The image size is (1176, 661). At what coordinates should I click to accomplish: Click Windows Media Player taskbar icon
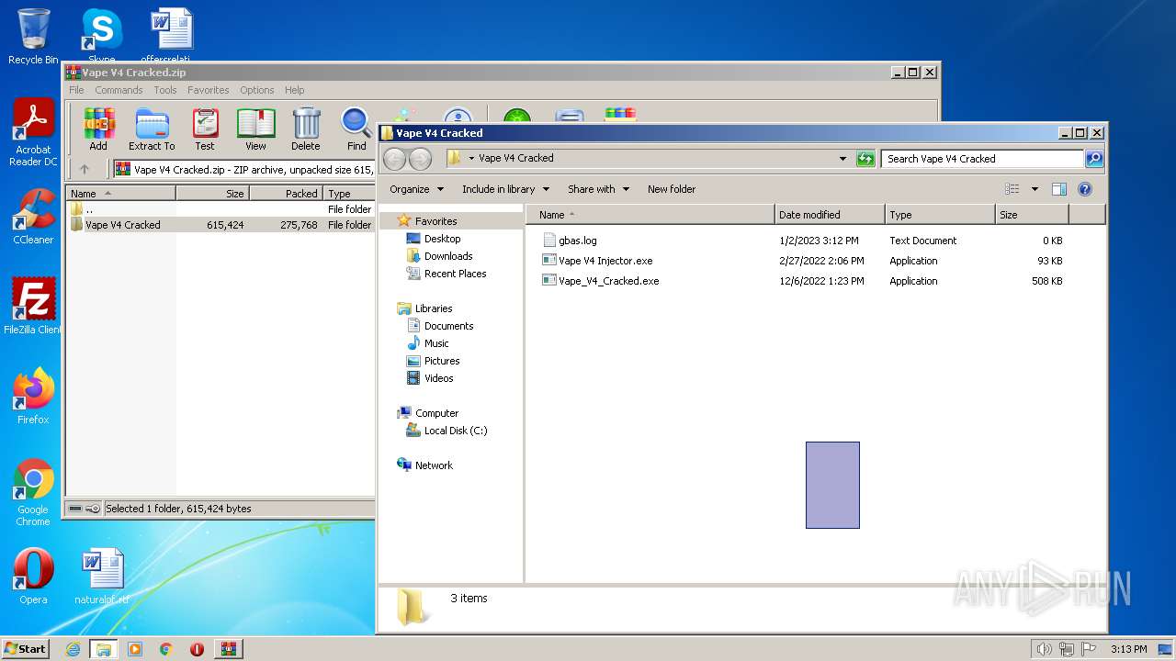(x=135, y=649)
